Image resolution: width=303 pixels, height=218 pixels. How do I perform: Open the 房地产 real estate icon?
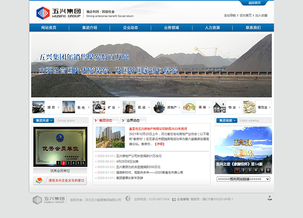pyautogui.click(x=159, y=107)
